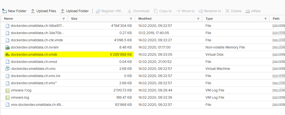This screenshot has height=115, width=285.
Task: Click modified date 13.12.2019, 17:40:05
Action: pyautogui.click(x=154, y=33)
